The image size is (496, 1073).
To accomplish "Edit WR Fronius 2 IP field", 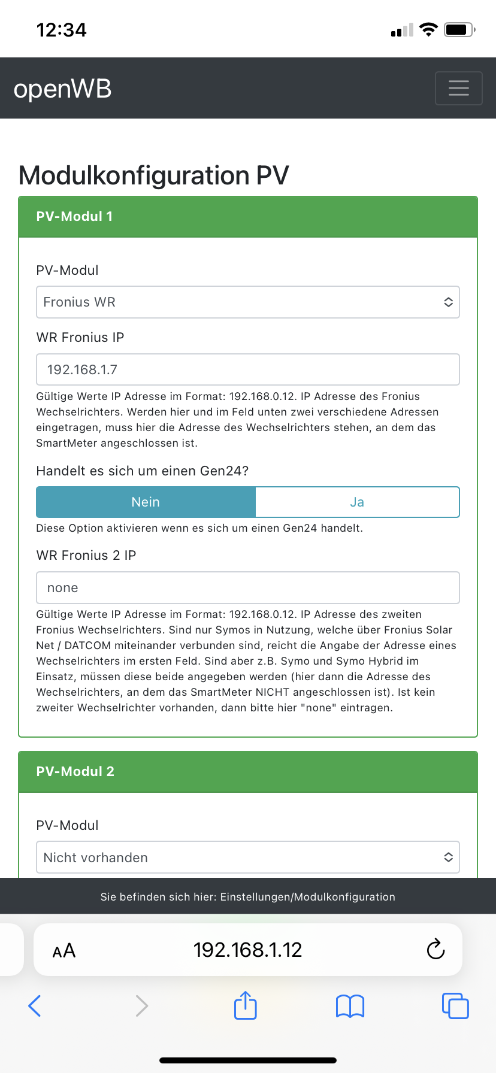I will click(x=247, y=588).
